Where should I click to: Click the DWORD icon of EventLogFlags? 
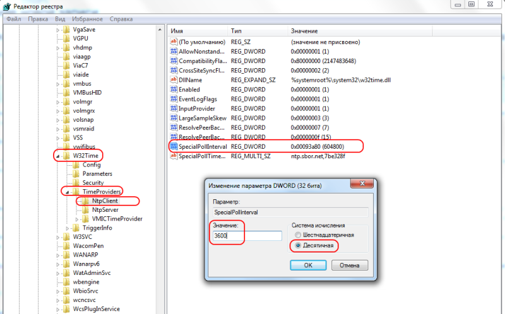click(174, 99)
